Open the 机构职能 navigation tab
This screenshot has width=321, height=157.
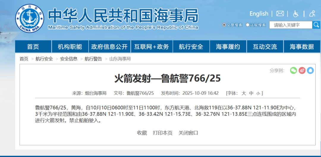[x=70, y=46]
